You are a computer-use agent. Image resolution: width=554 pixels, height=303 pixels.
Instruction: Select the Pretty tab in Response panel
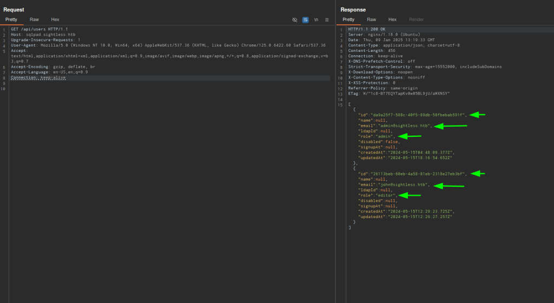[x=348, y=19]
